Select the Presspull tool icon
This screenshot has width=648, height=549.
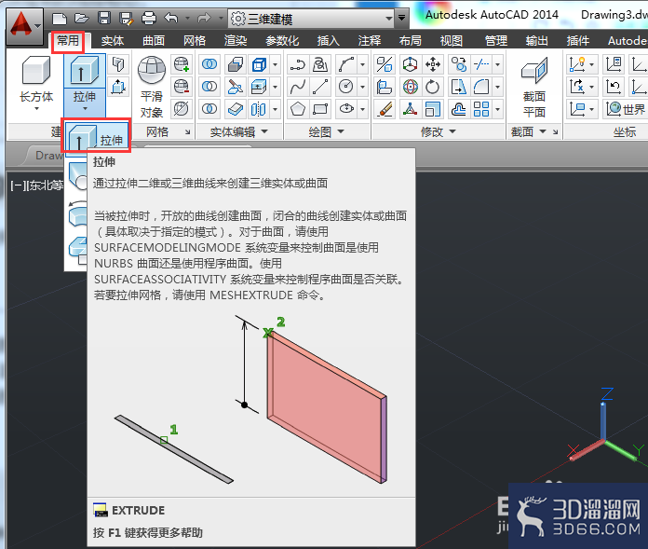(118, 87)
